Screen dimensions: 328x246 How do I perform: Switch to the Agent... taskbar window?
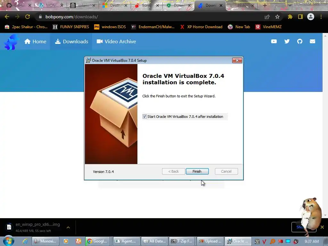[127, 241]
